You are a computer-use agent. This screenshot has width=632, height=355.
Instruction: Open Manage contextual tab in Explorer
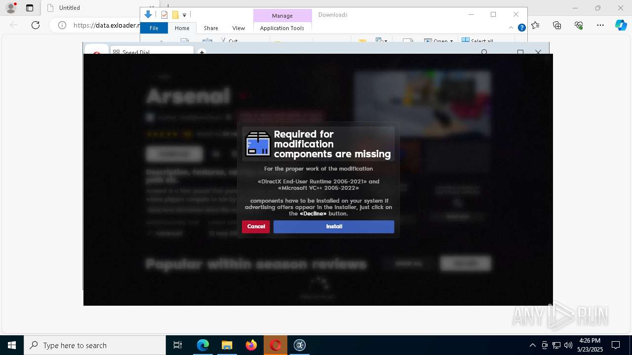[282, 16]
